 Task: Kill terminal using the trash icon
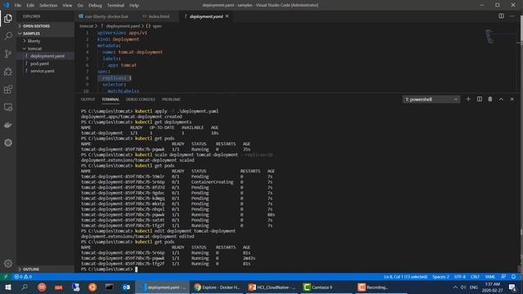point(490,99)
